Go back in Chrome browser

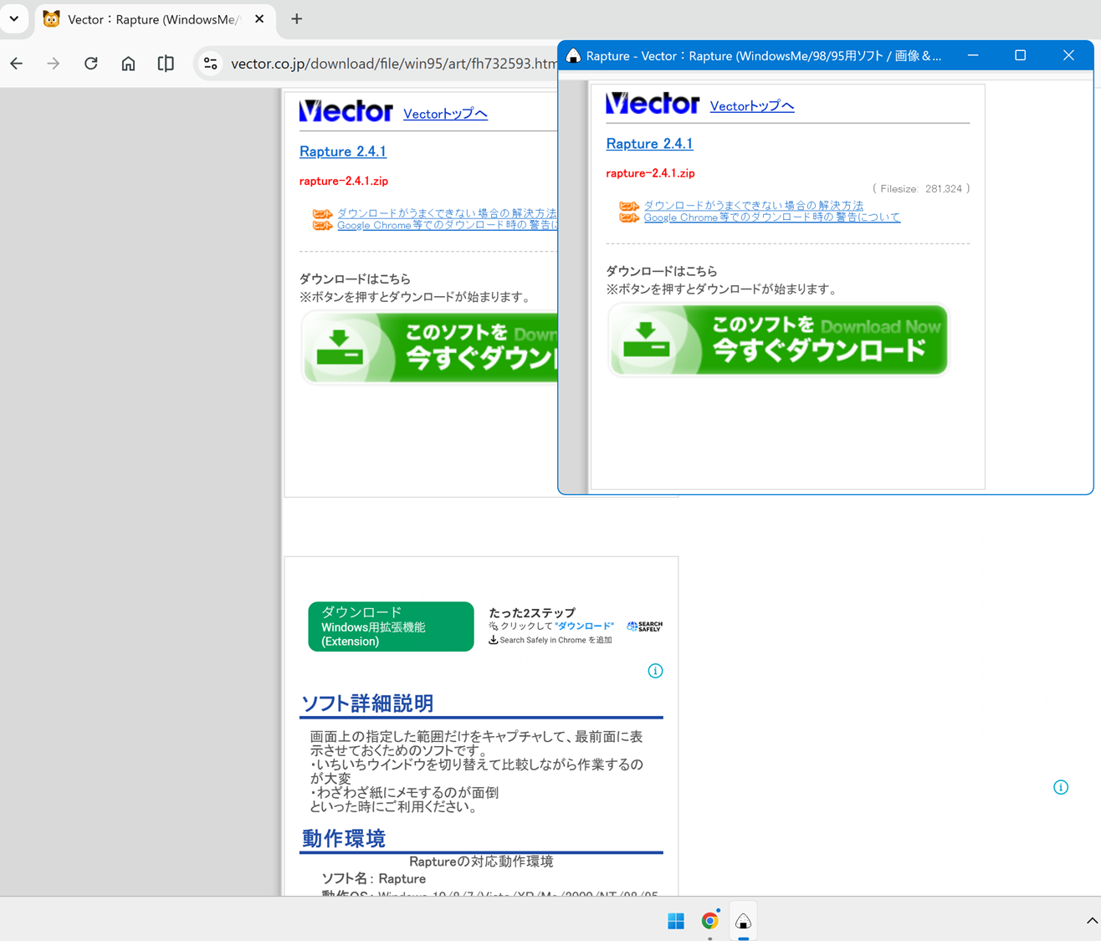(17, 64)
